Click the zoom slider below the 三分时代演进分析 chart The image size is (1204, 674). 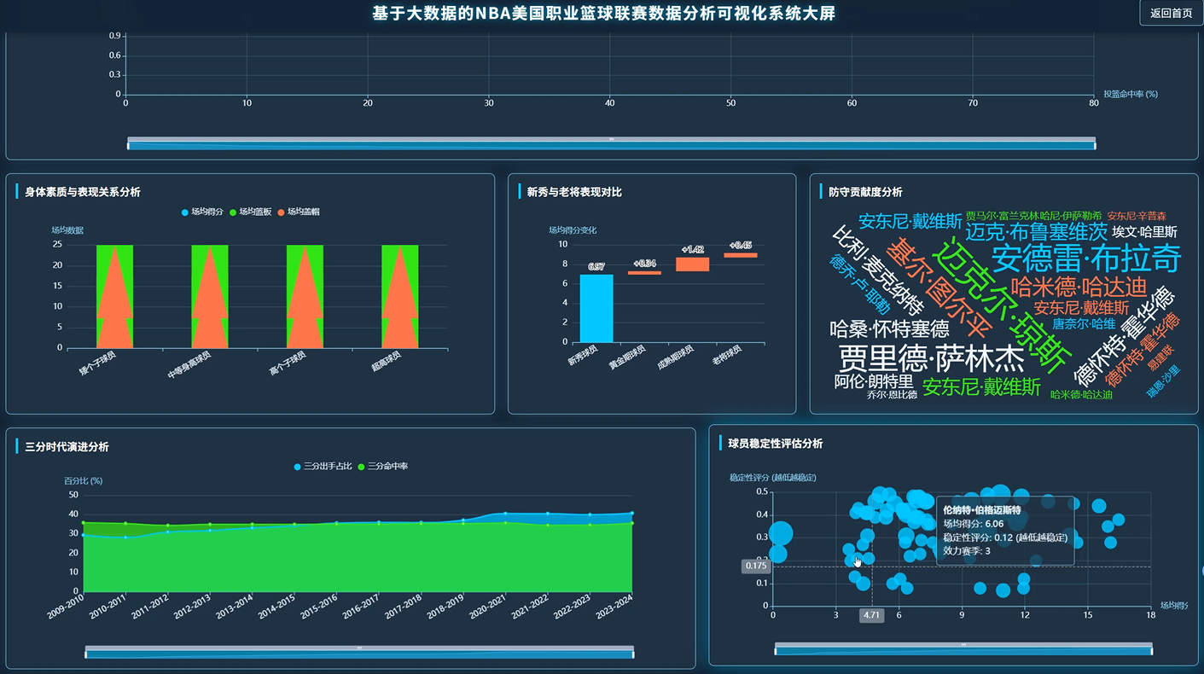(359, 652)
